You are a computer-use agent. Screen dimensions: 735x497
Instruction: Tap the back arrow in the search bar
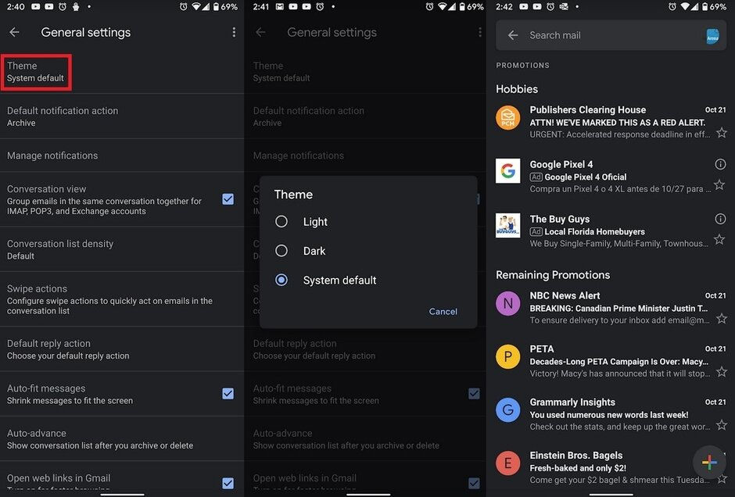click(x=513, y=35)
